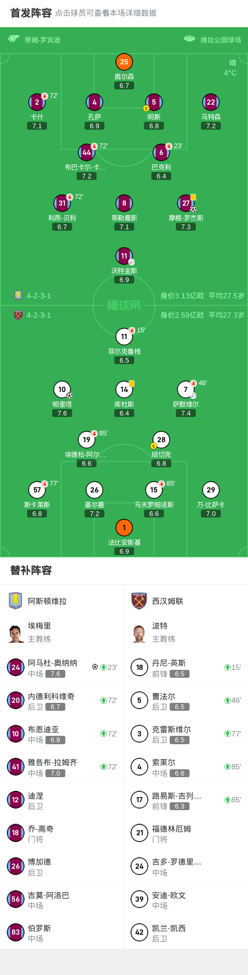The height and width of the screenshot is (975, 248).
Task: View coach Potter profile photo
Action: click(139, 633)
